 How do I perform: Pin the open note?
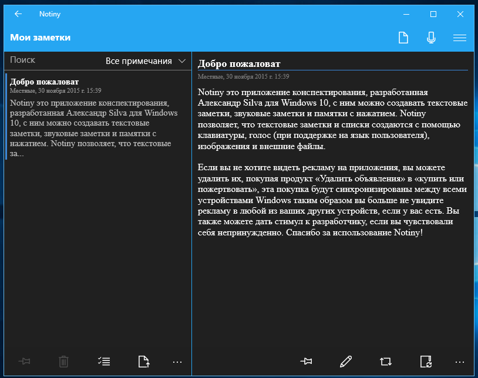(306, 362)
